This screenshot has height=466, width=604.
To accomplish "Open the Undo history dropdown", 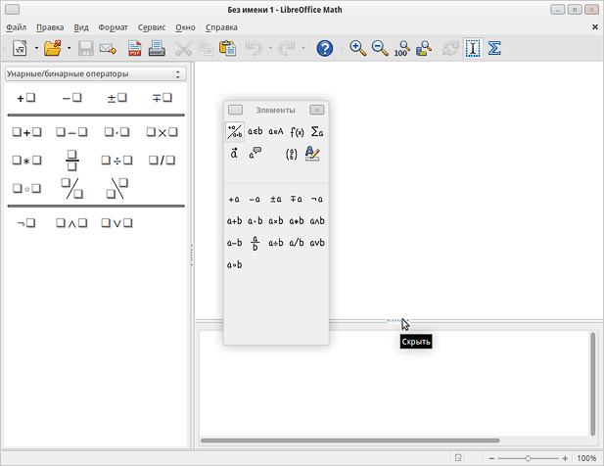I will [x=270, y=49].
